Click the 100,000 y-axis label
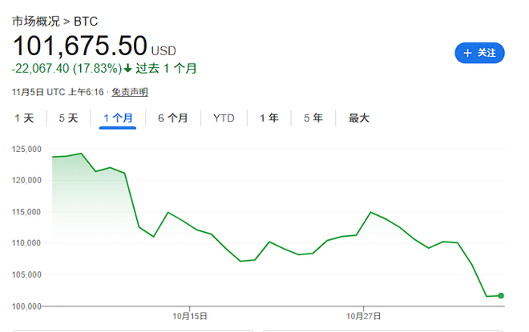529x332 pixels. click(29, 306)
